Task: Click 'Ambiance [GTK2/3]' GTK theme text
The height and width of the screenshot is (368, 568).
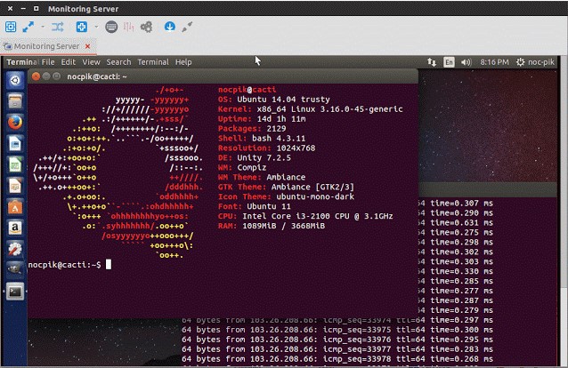Action: [x=312, y=187]
